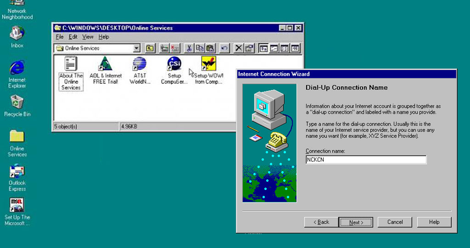This screenshot has height=248, width=470.
Task: Click the Cancel button in wizard
Action: (395, 222)
